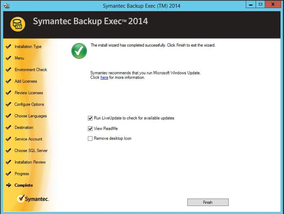
Task: Click the arrow icon beside Complete
Action: click(x=8, y=185)
